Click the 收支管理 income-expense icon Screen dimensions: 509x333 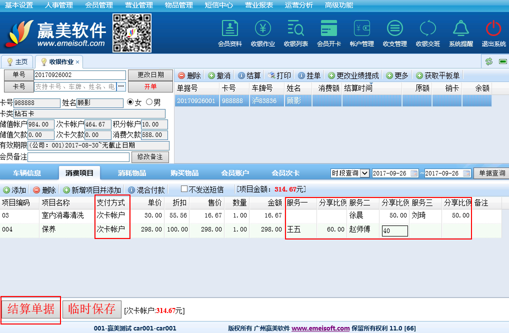click(x=395, y=29)
